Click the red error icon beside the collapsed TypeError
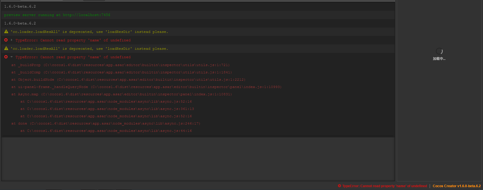The height and width of the screenshot is (190, 483). click(x=6, y=40)
